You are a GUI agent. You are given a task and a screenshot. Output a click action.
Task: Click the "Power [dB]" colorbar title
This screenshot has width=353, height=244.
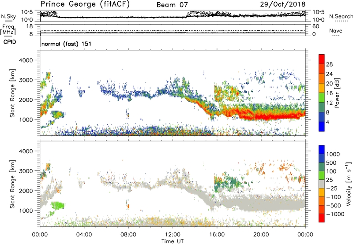(337, 93)
